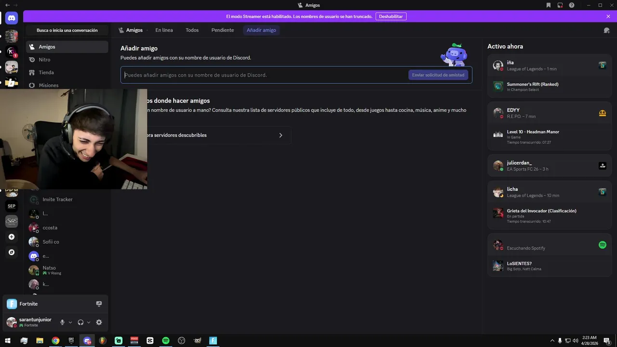Open the yellow 'b' logo server
Viewport: 617px width, 347px height.
coord(12,82)
